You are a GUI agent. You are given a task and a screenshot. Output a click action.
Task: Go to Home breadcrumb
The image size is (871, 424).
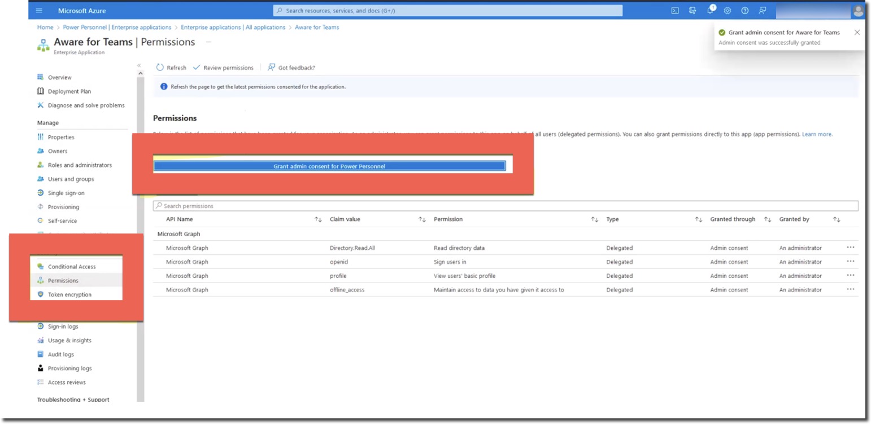point(45,27)
